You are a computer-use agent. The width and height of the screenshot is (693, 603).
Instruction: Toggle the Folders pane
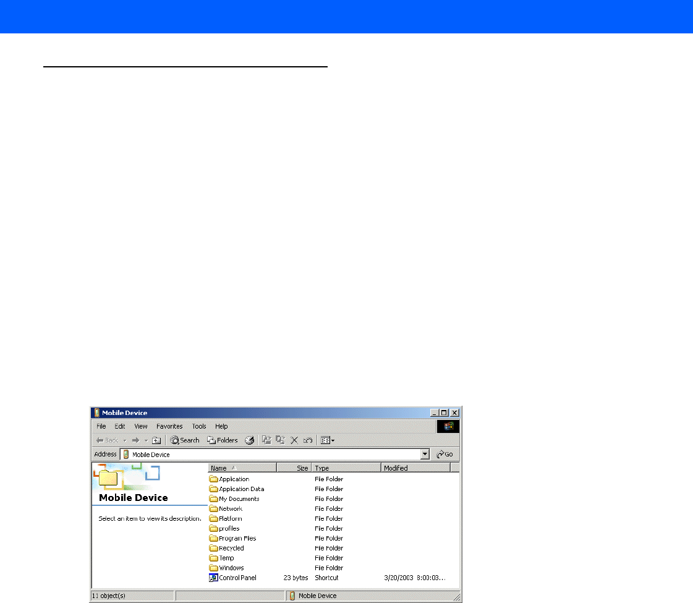[x=223, y=440]
